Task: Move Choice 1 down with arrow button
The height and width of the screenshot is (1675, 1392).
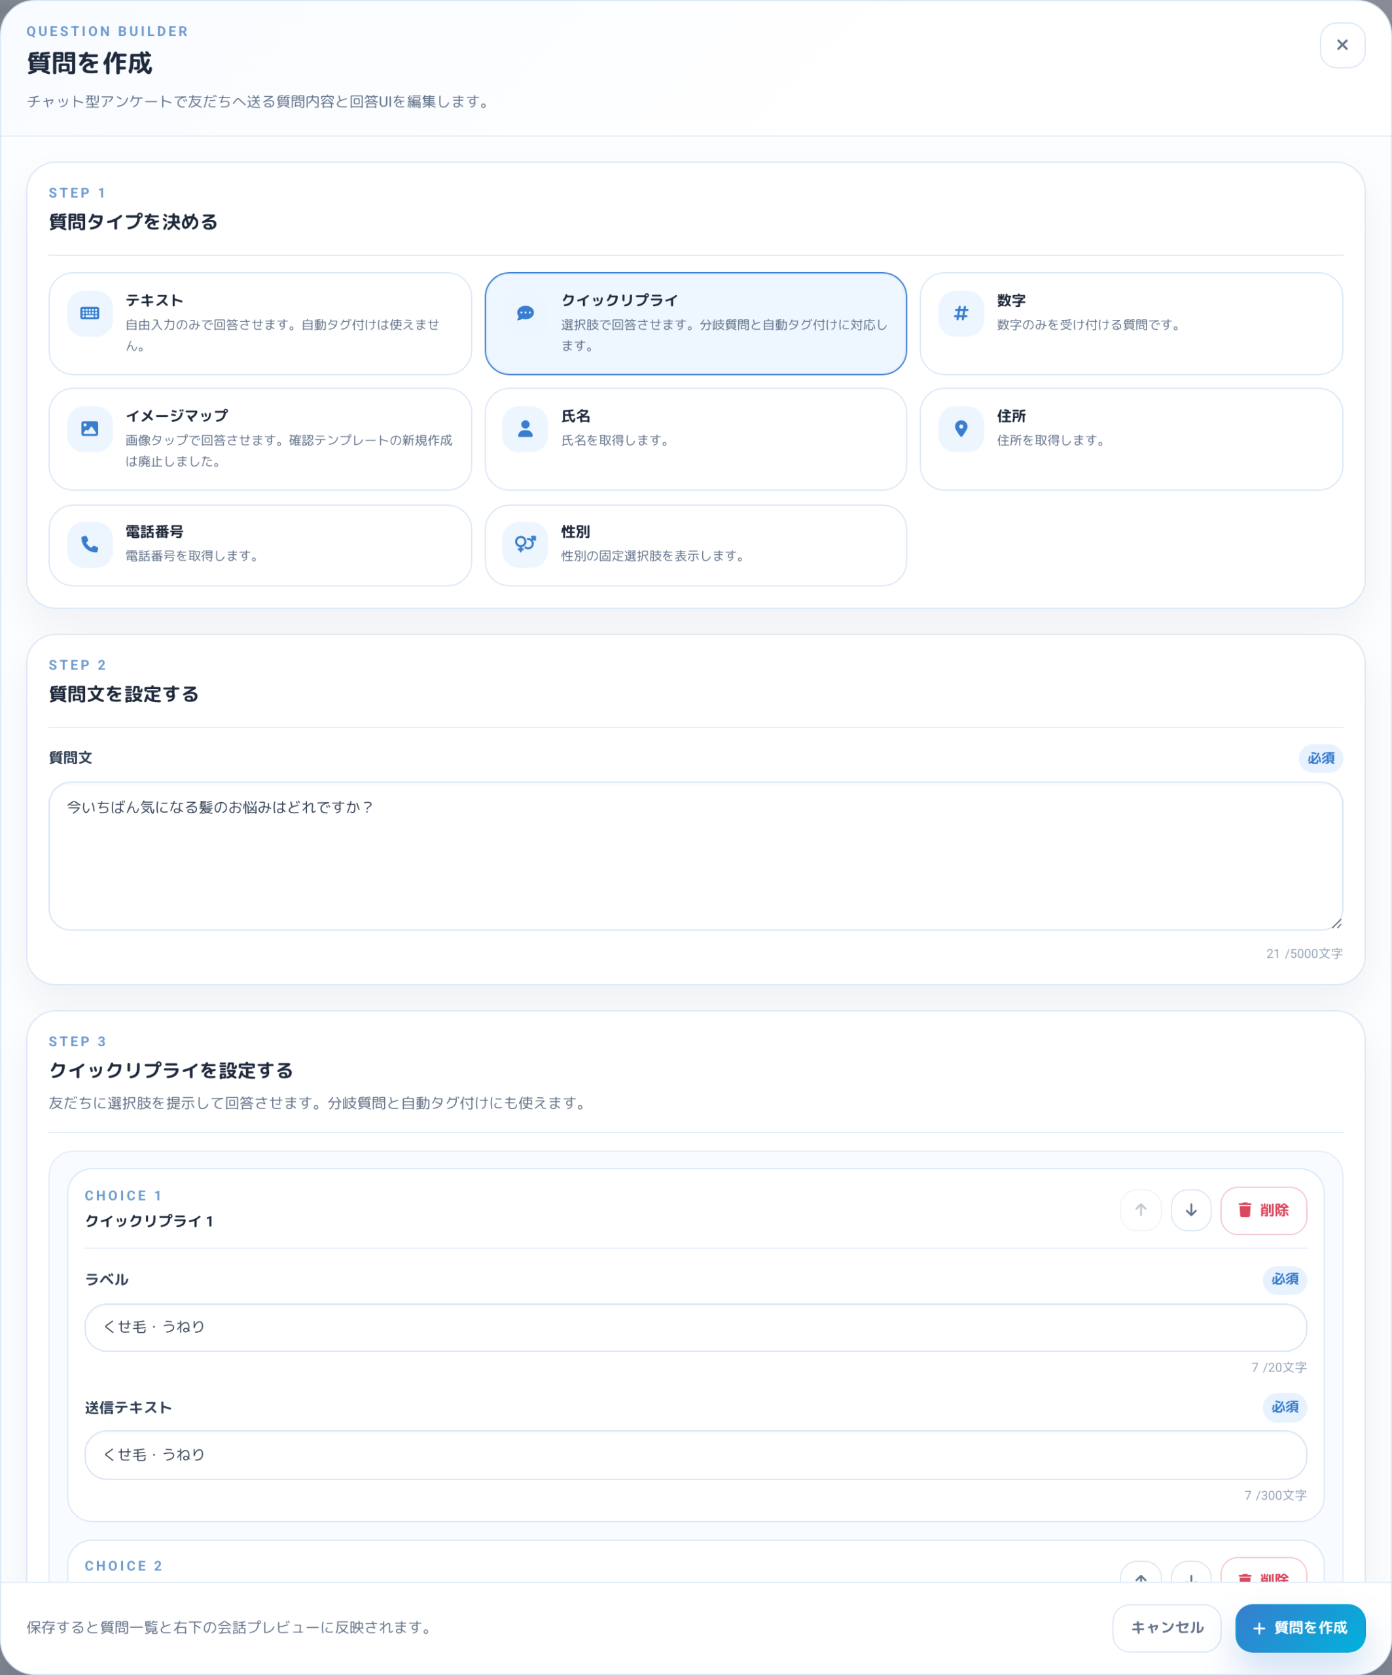Action: point(1191,1210)
